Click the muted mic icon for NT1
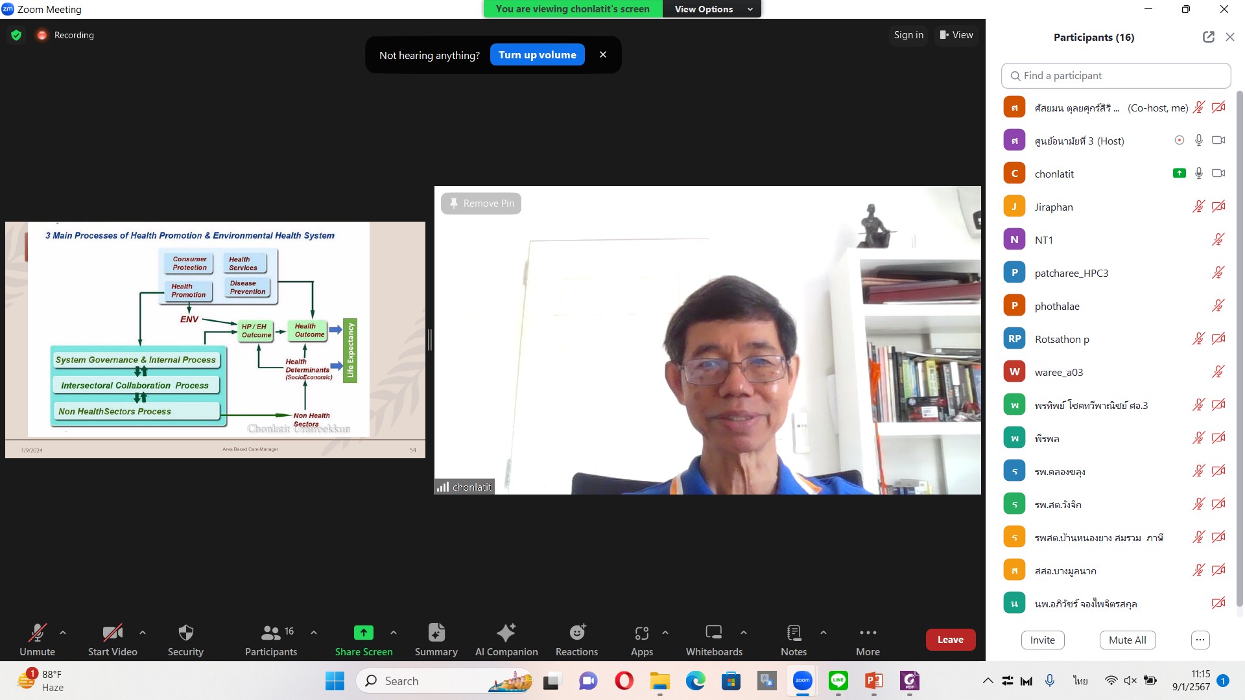Image resolution: width=1245 pixels, height=700 pixels. click(1218, 240)
